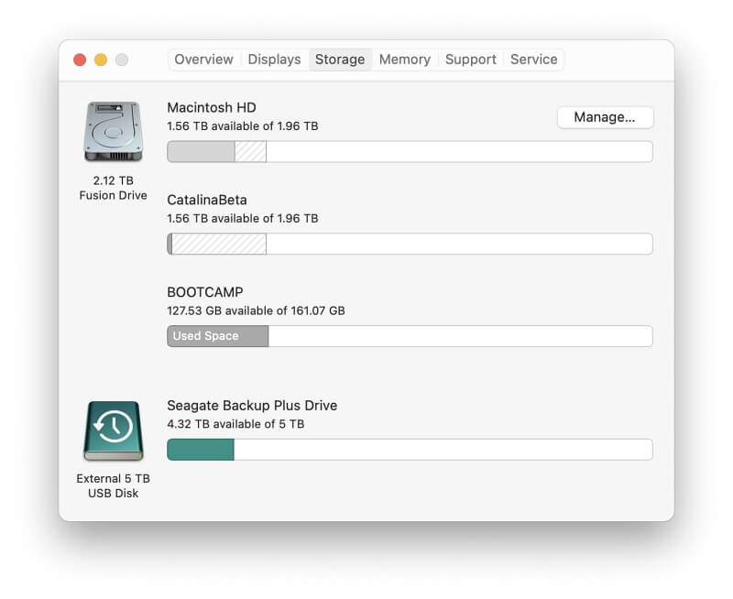Image resolution: width=733 pixels, height=599 pixels.
Task: Click the Time Machine external disk icon
Action: pyautogui.click(x=113, y=430)
